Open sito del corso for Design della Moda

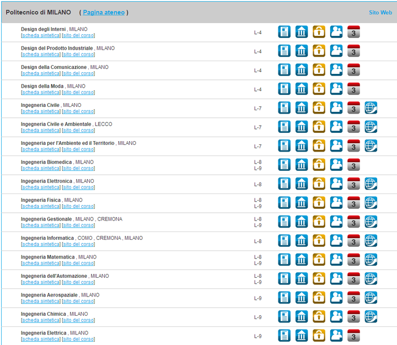click(x=78, y=93)
